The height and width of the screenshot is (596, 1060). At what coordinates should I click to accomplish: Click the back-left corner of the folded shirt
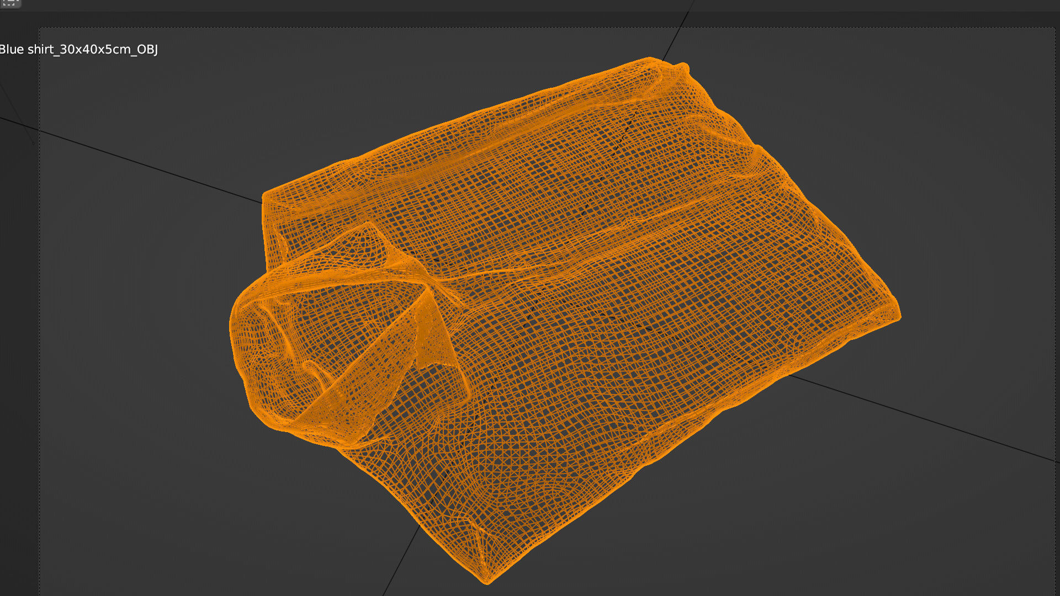coord(266,196)
